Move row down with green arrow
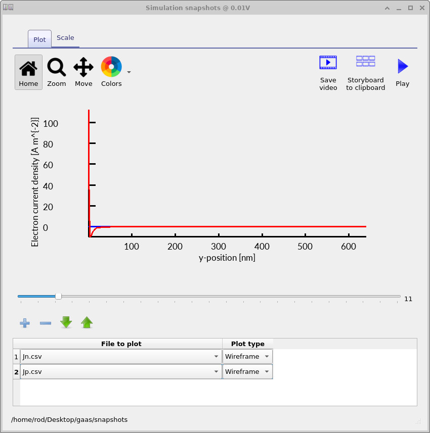The height and width of the screenshot is (433, 430). coord(66,322)
